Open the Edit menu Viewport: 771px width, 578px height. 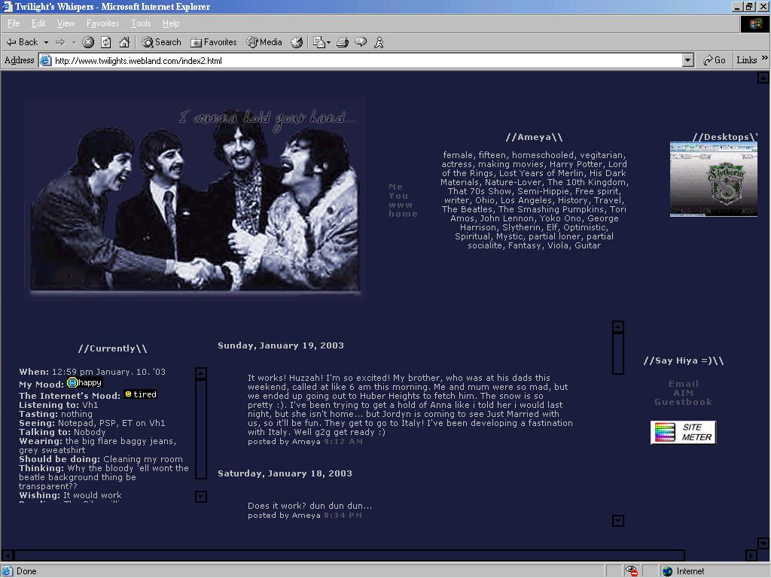[x=38, y=23]
